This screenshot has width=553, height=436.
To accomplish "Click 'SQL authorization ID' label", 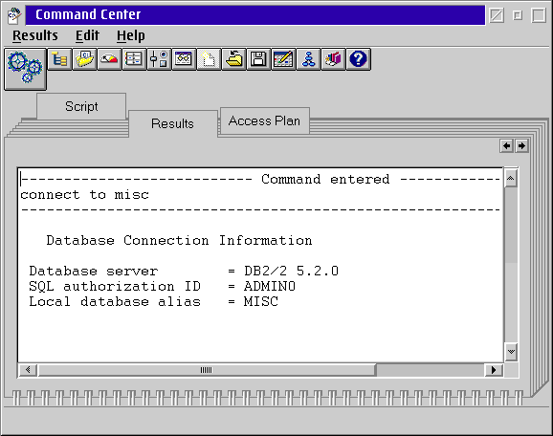I will click(x=115, y=286).
